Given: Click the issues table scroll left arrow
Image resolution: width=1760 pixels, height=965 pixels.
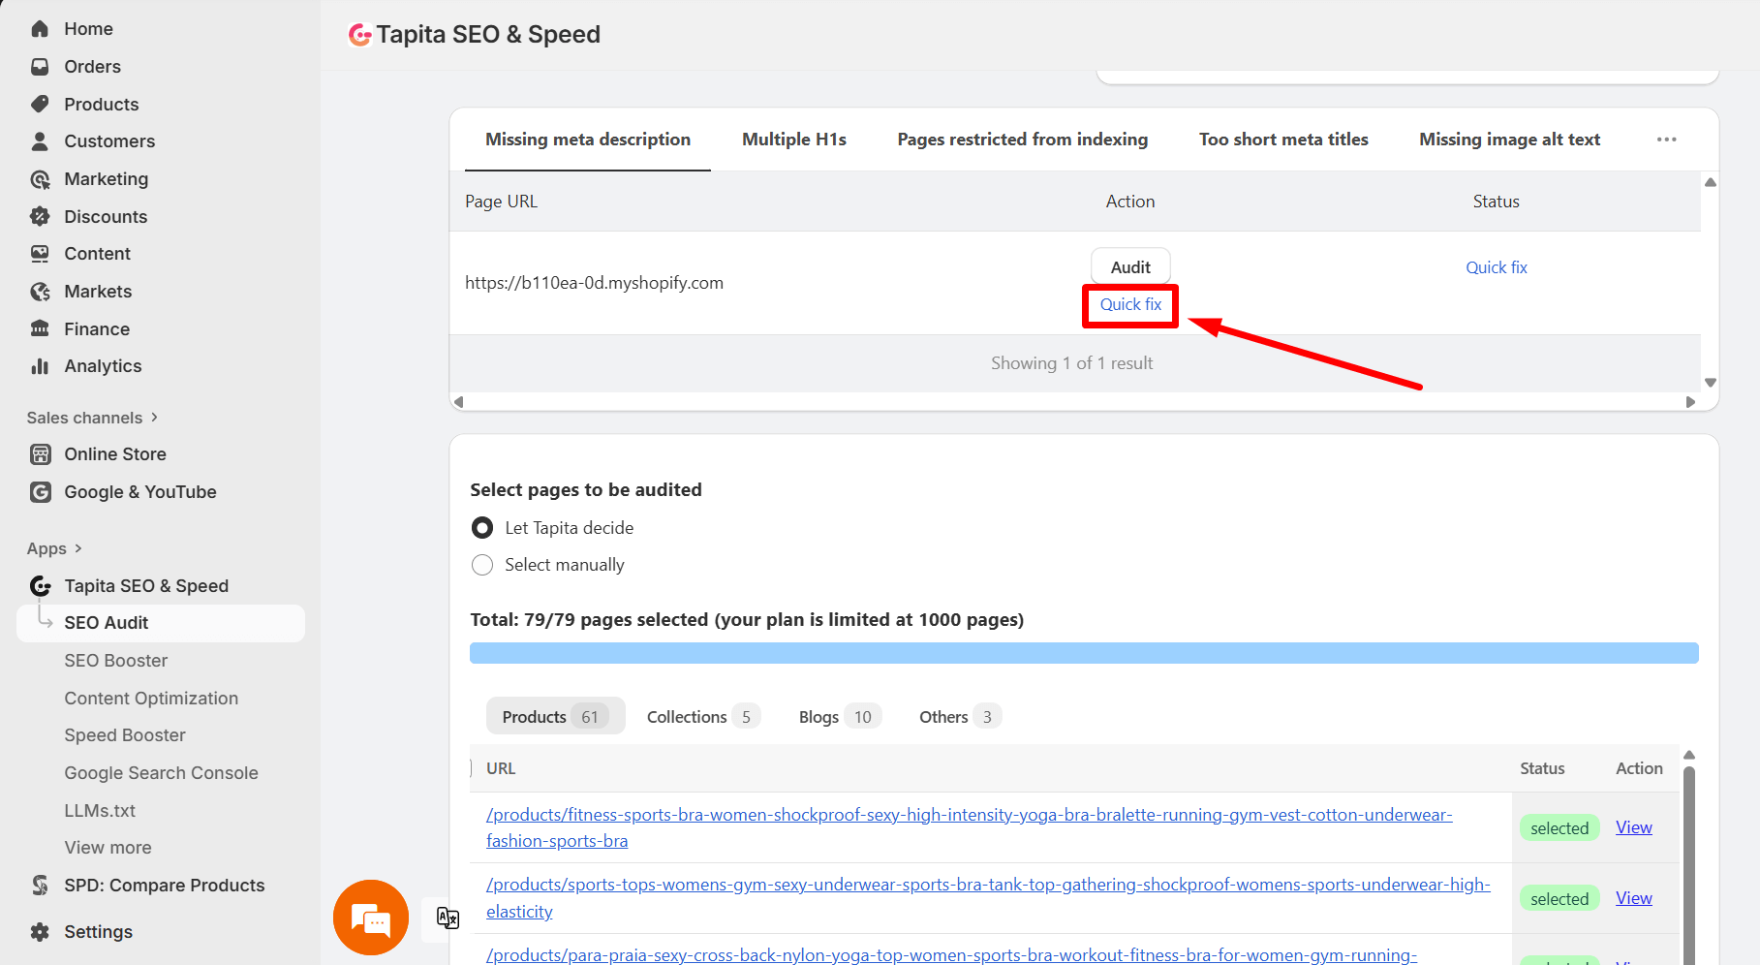Looking at the screenshot, I should click(459, 402).
